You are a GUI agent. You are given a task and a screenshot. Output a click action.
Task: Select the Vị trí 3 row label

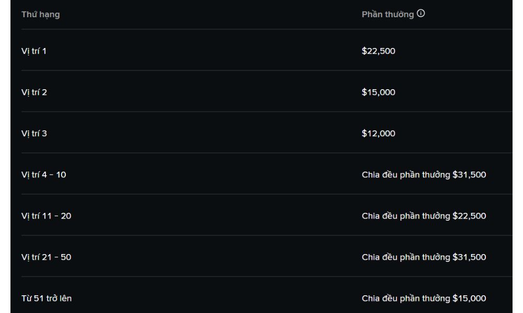35,134
